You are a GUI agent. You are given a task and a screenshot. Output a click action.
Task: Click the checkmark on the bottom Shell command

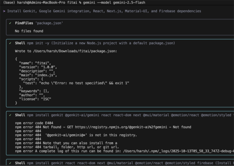coord(10,163)
